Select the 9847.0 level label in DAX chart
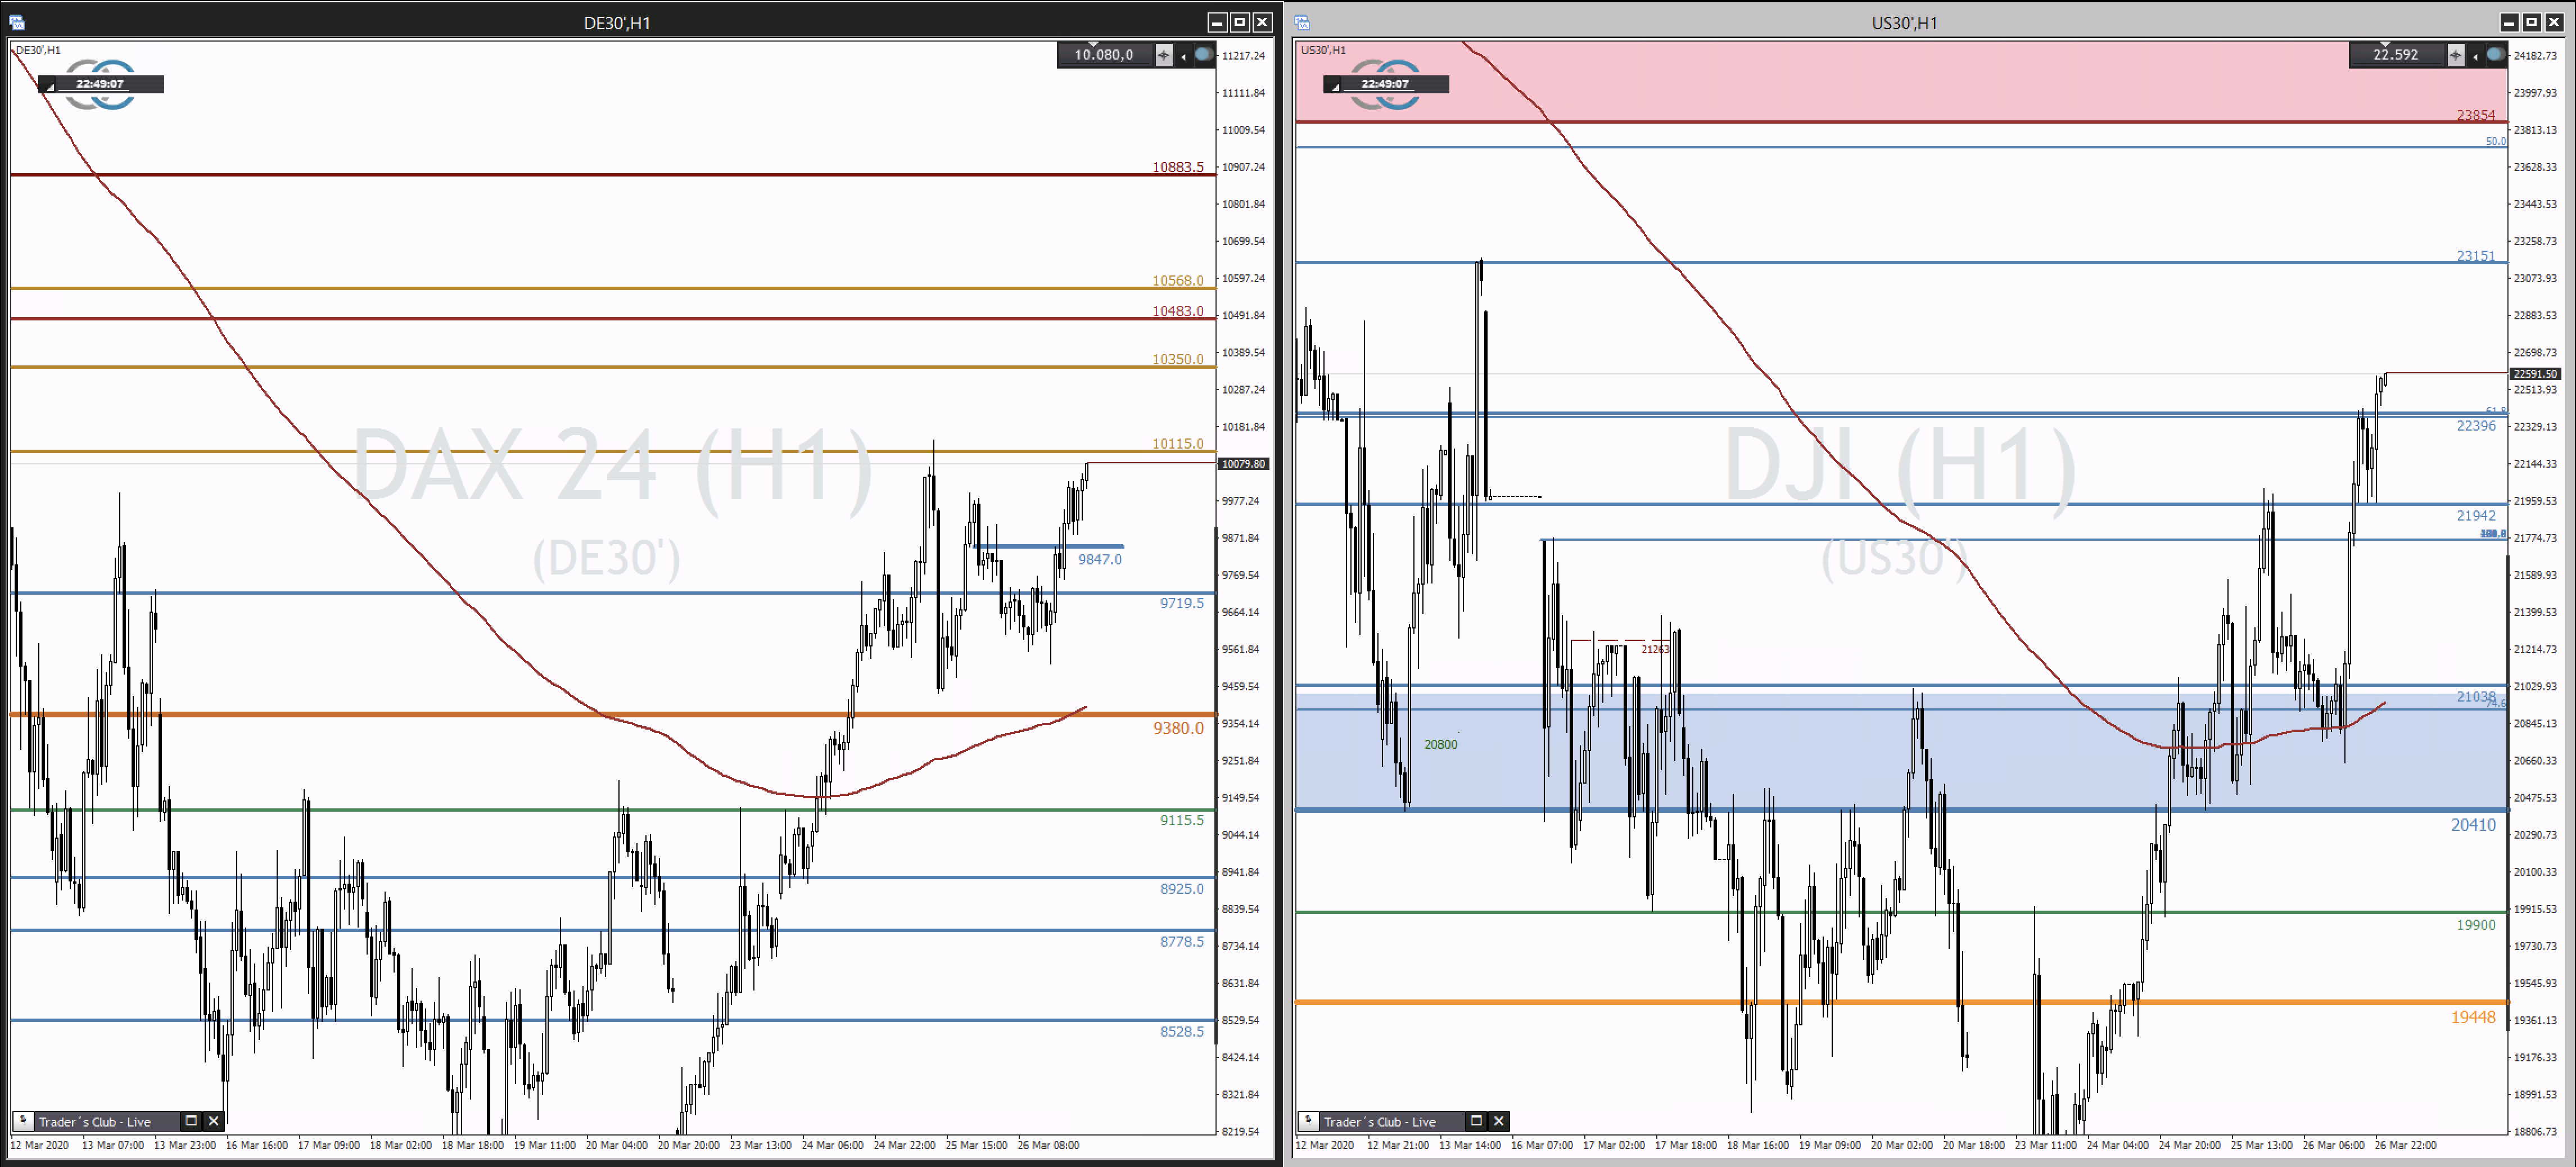This screenshot has height=1167, width=2576. click(x=1100, y=559)
